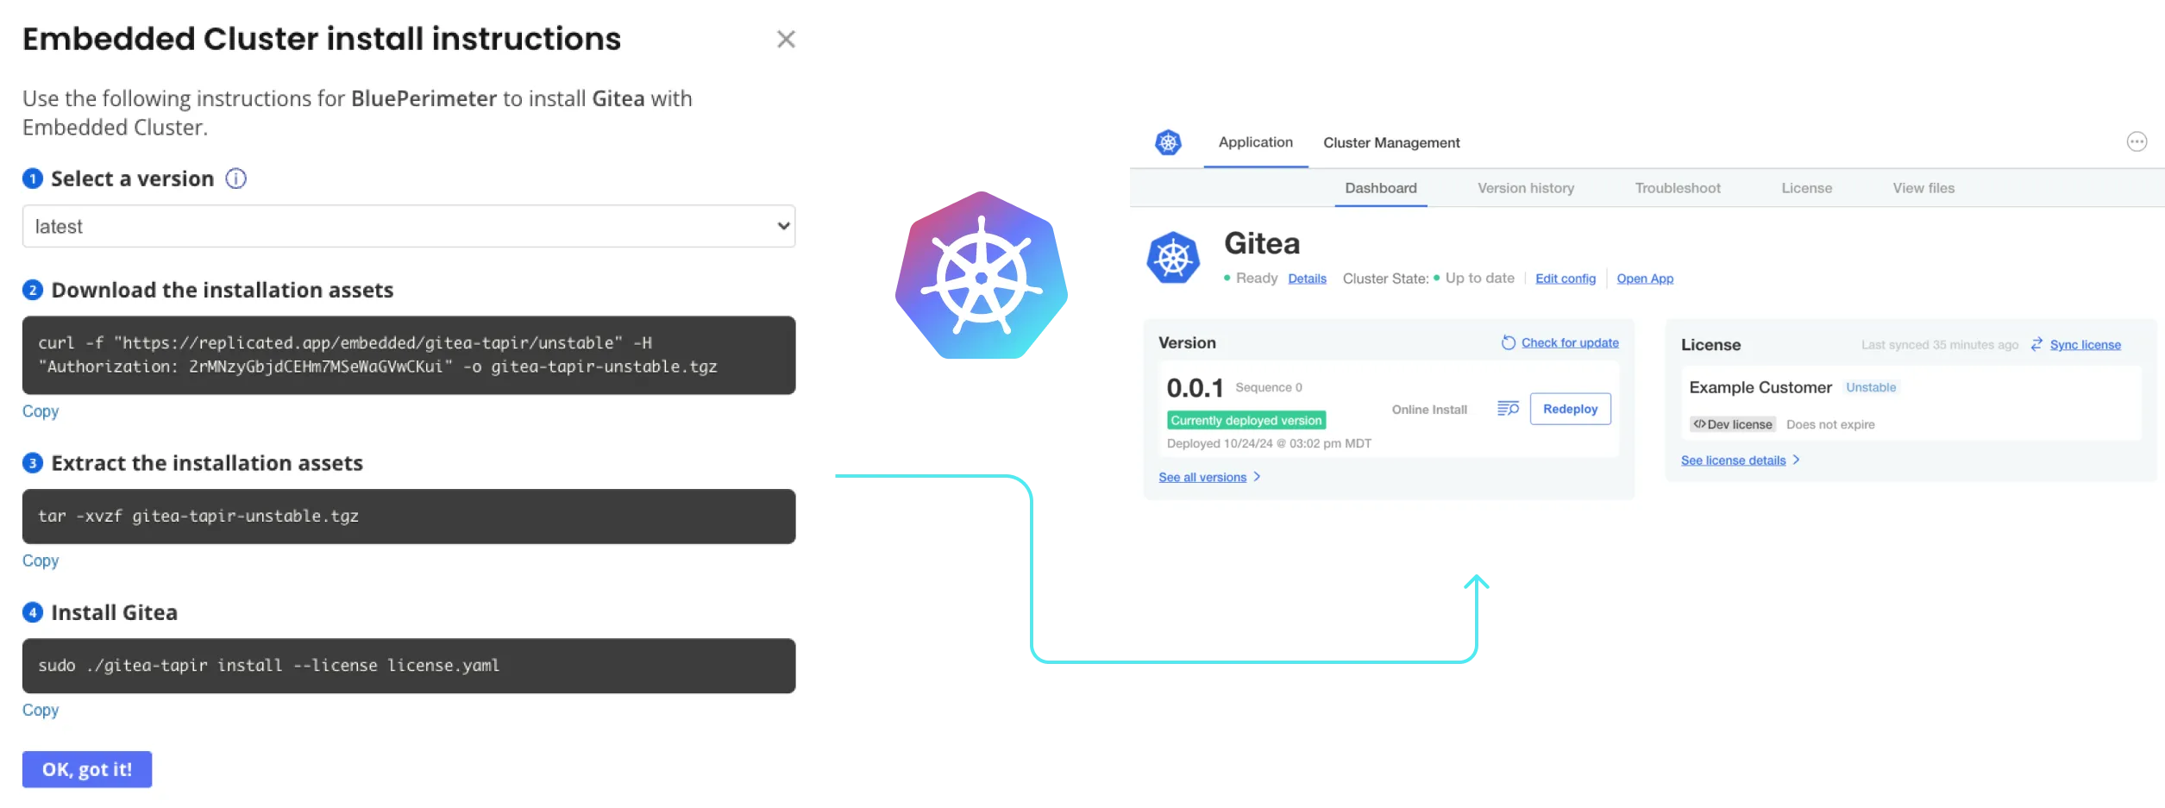Screen dimensions: 2165x808
Task: Click the Sync license link
Action: [2085, 345]
